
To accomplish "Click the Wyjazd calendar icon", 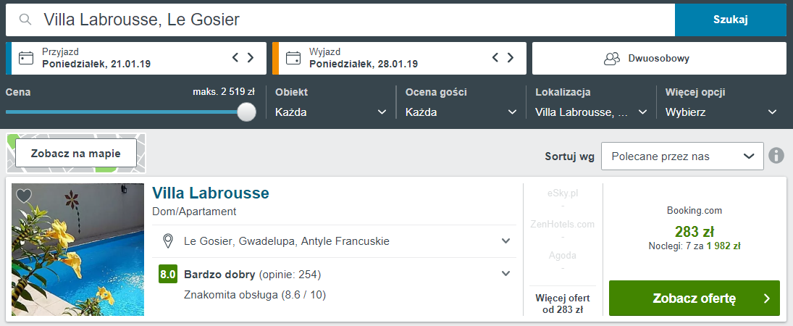I will click(293, 58).
